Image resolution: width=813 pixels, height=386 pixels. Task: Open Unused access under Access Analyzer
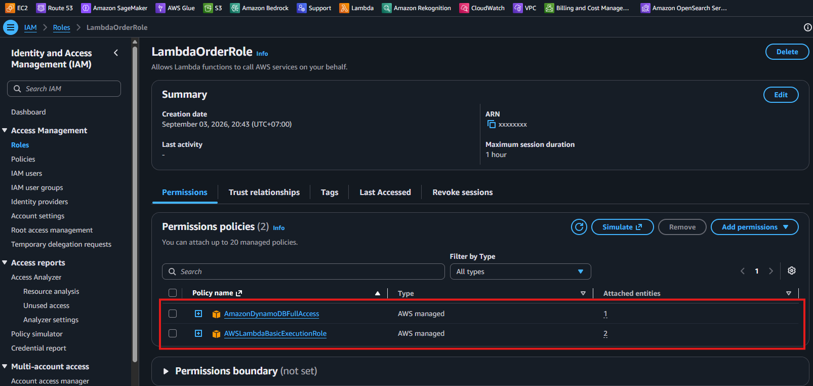[46, 305]
